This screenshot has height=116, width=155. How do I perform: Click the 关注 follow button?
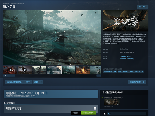pyautogui.click(x=28, y=82)
